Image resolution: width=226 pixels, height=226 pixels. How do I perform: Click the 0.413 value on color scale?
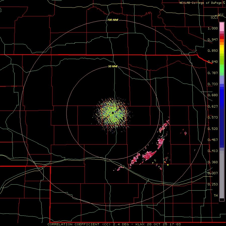point(213,151)
